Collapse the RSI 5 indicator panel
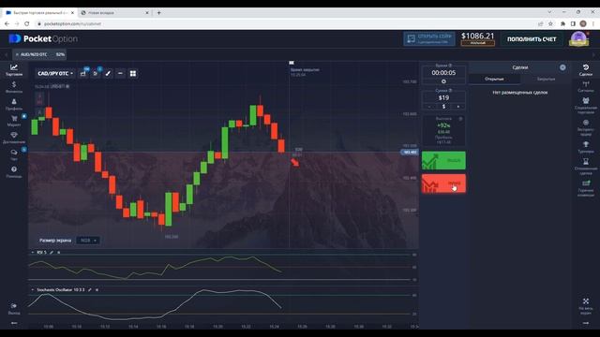This screenshot has height=337, width=600. coord(33,253)
